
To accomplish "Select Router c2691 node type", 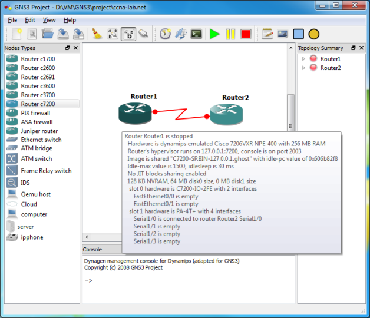I will [42, 77].
